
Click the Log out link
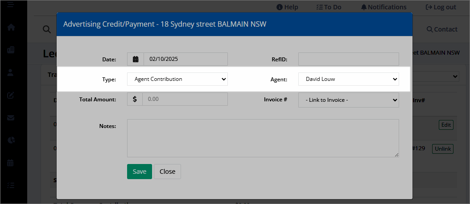click(441, 7)
